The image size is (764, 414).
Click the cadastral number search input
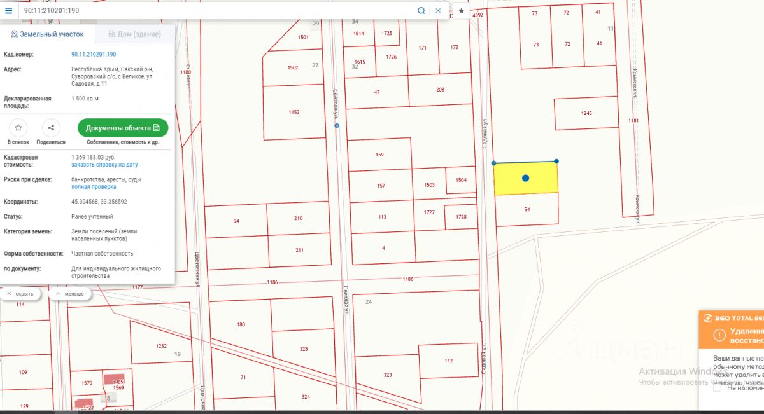tap(216, 11)
